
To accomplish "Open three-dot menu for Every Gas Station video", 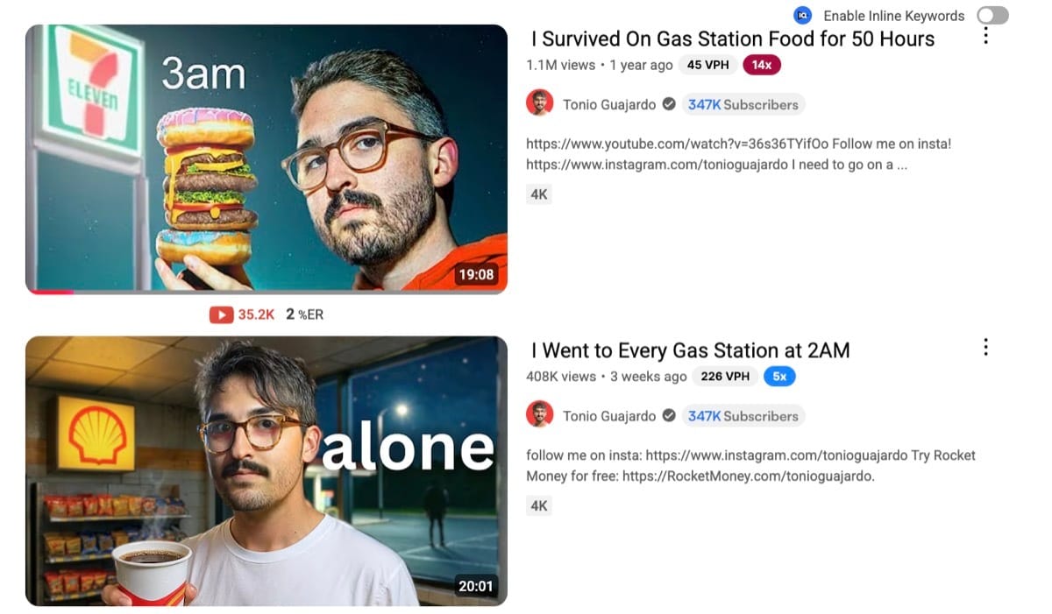I will (985, 348).
